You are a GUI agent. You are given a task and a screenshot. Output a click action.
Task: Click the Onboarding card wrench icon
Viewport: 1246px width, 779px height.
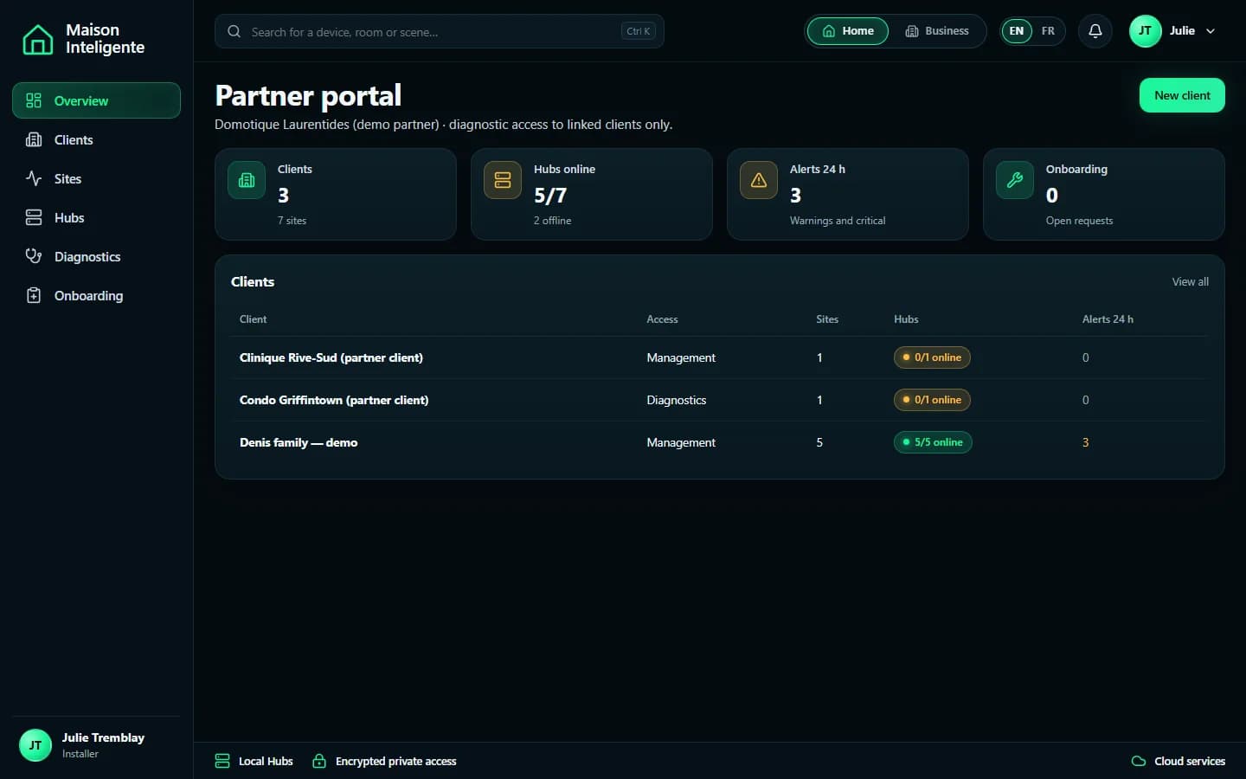point(1015,180)
